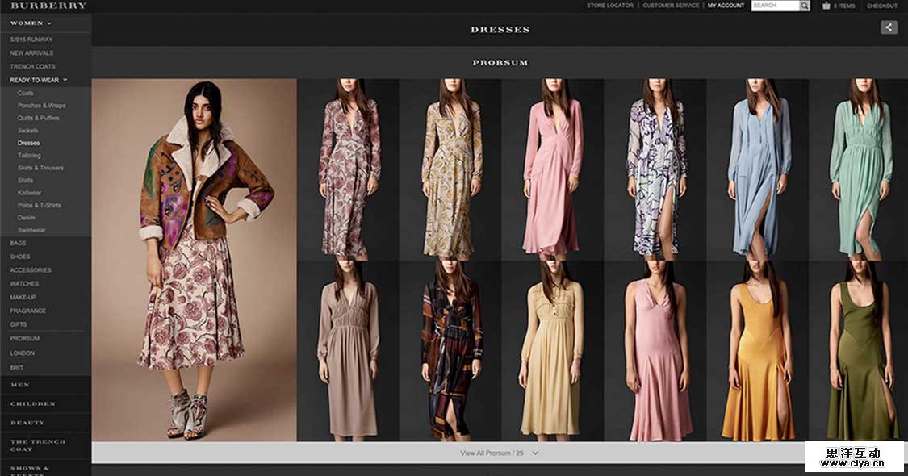Open the shopping bag icon
The height and width of the screenshot is (476, 908).
click(x=826, y=6)
